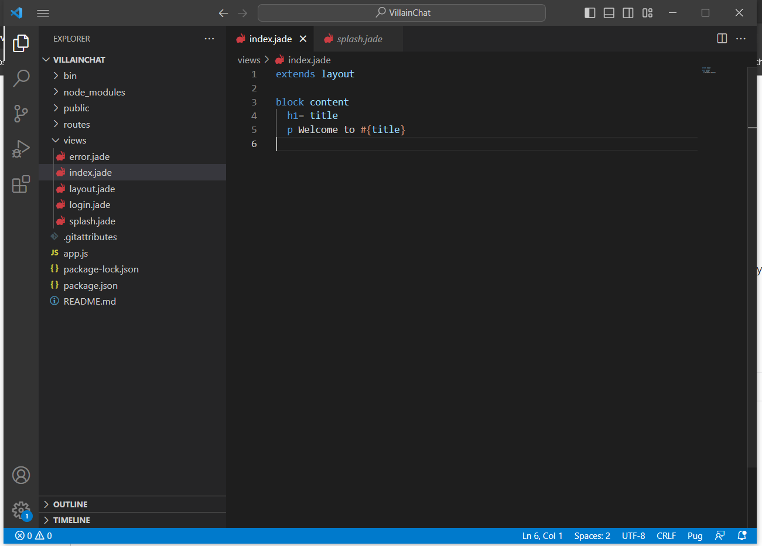
Task: Click the notifications bell in the status bar
Action: [742, 535]
